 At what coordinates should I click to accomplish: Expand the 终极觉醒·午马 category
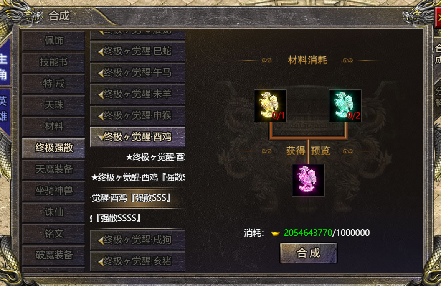[137, 73]
